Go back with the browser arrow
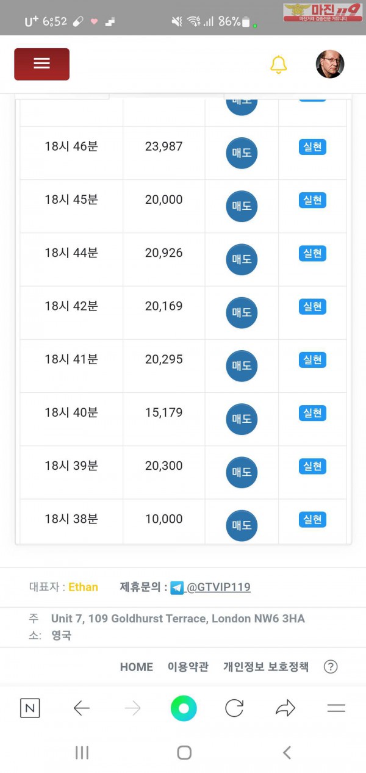 click(81, 708)
